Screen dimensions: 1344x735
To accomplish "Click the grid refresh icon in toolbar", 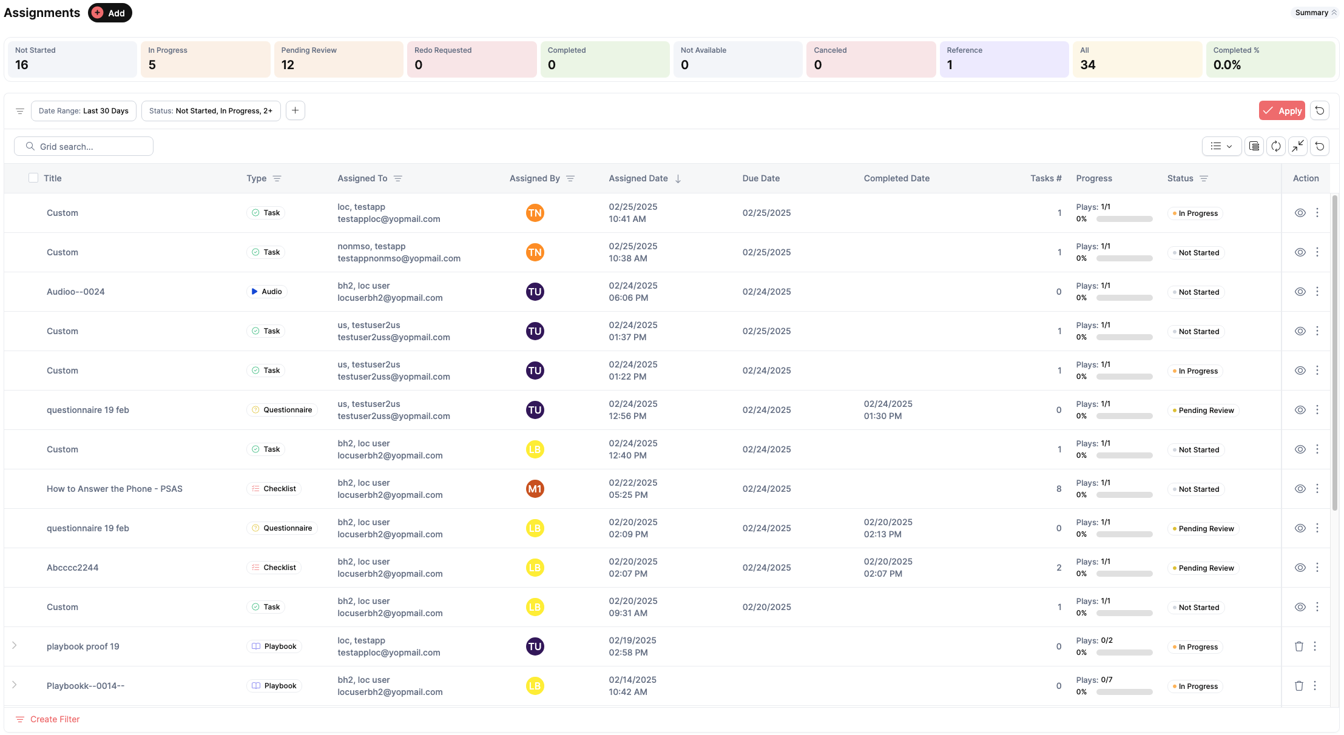I will pyautogui.click(x=1275, y=146).
